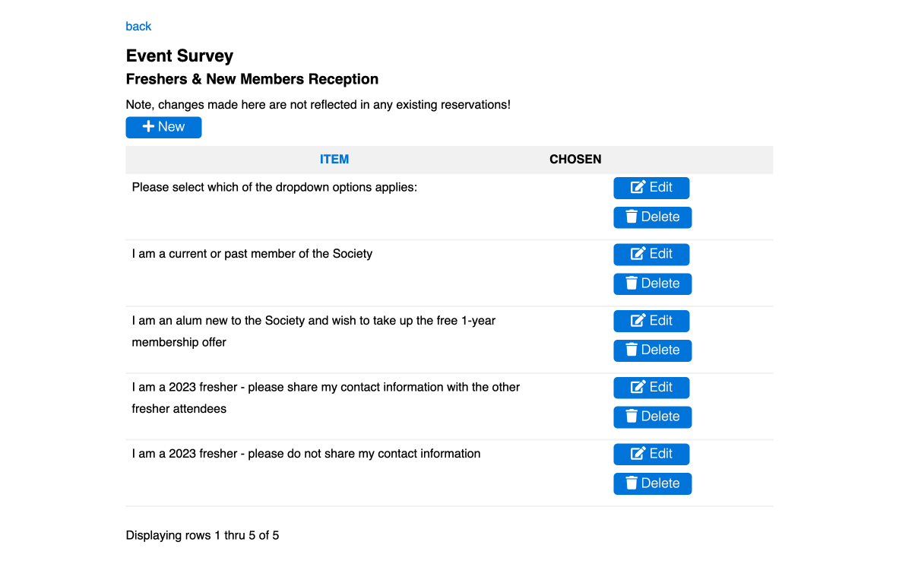The height and width of the screenshot is (580, 899).
Task: Edit the 'current or past member' item
Action: pos(651,254)
